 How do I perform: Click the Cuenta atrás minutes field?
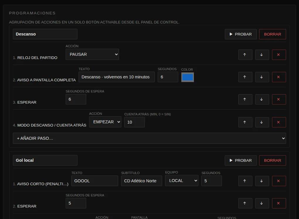tap(135, 122)
